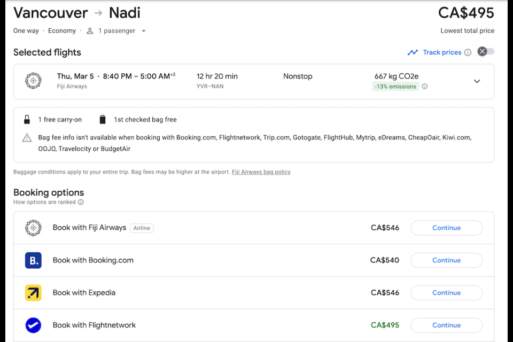Continue booking with Booking.com

[446, 260]
